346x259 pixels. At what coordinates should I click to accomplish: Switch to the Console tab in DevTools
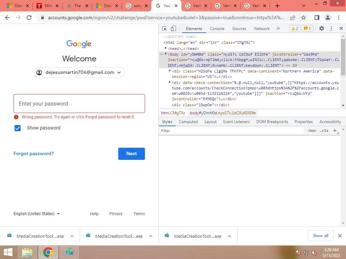[217, 29]
